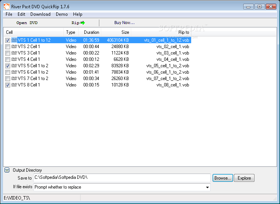Click the E:\VIDEO_TS\ status bar entry
The height and width of the screenshot is (204, 280).
coord(17,198)
